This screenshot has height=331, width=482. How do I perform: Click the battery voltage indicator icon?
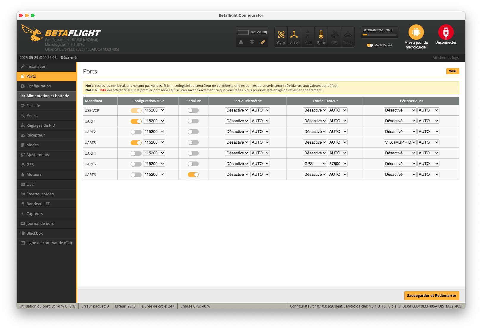[x=243, y=32]
